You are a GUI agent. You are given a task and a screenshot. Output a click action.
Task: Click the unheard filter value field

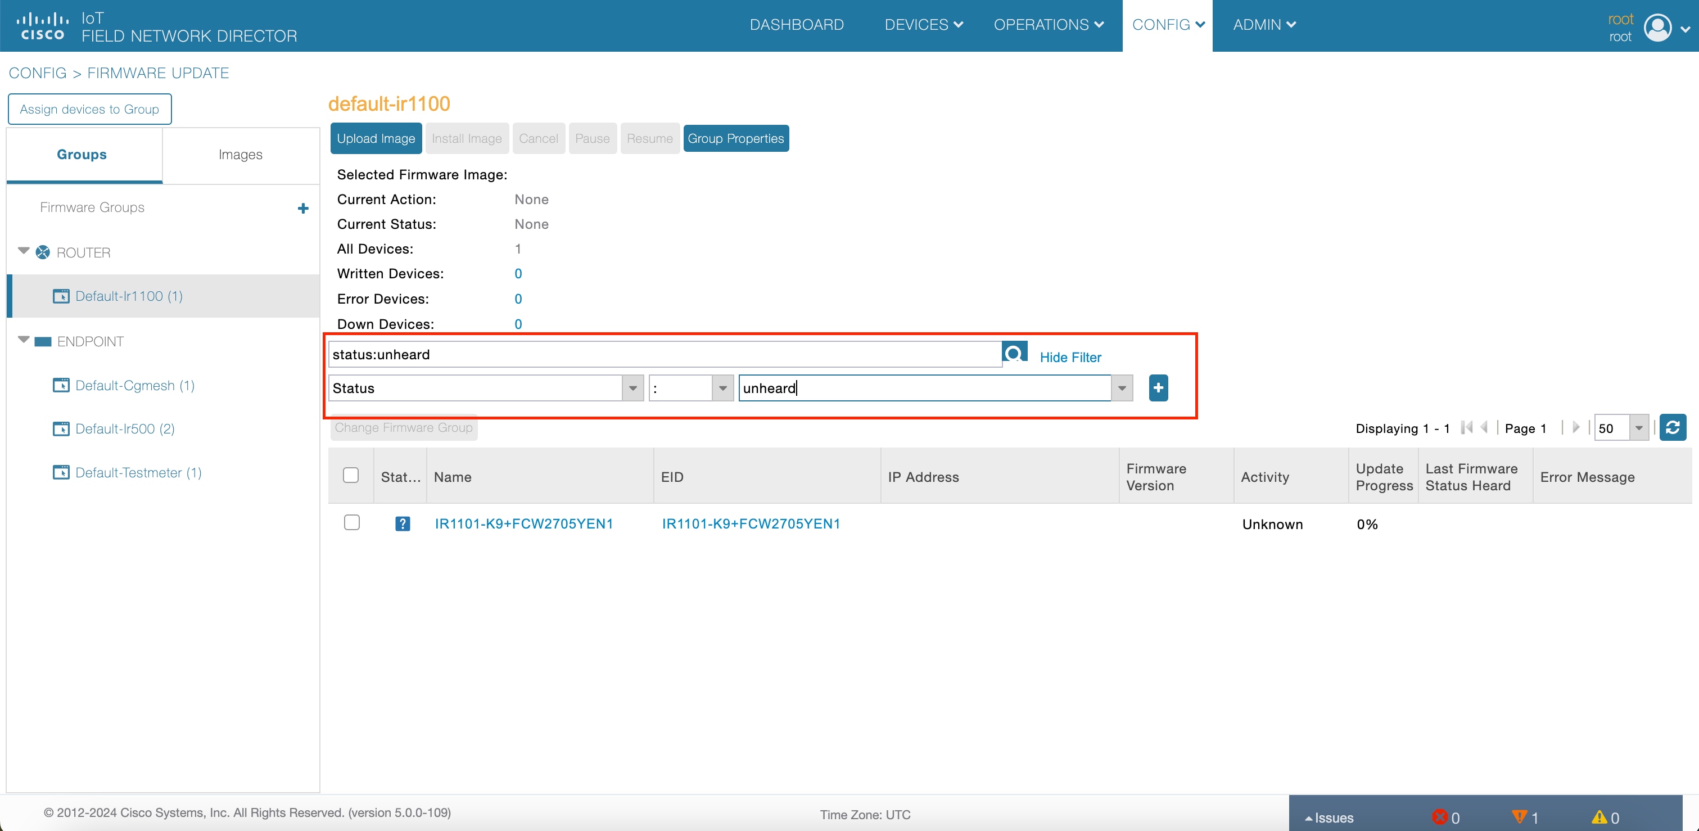(924, 388)
